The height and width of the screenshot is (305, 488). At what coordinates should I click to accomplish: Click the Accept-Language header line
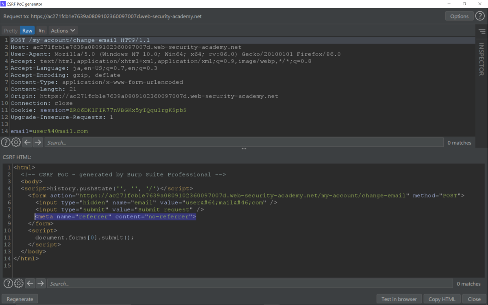pyautogui.click(x=84, y=68)
